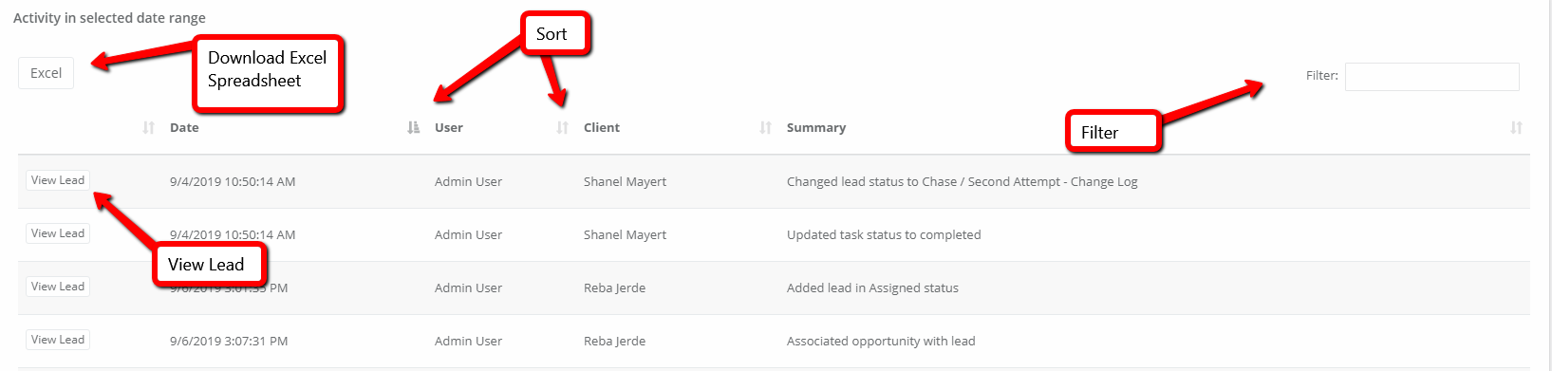The width and height of the screenshot is (1552, 371).
Task: Sort using the Summary column sort icon
Action: coord(1516,127)
